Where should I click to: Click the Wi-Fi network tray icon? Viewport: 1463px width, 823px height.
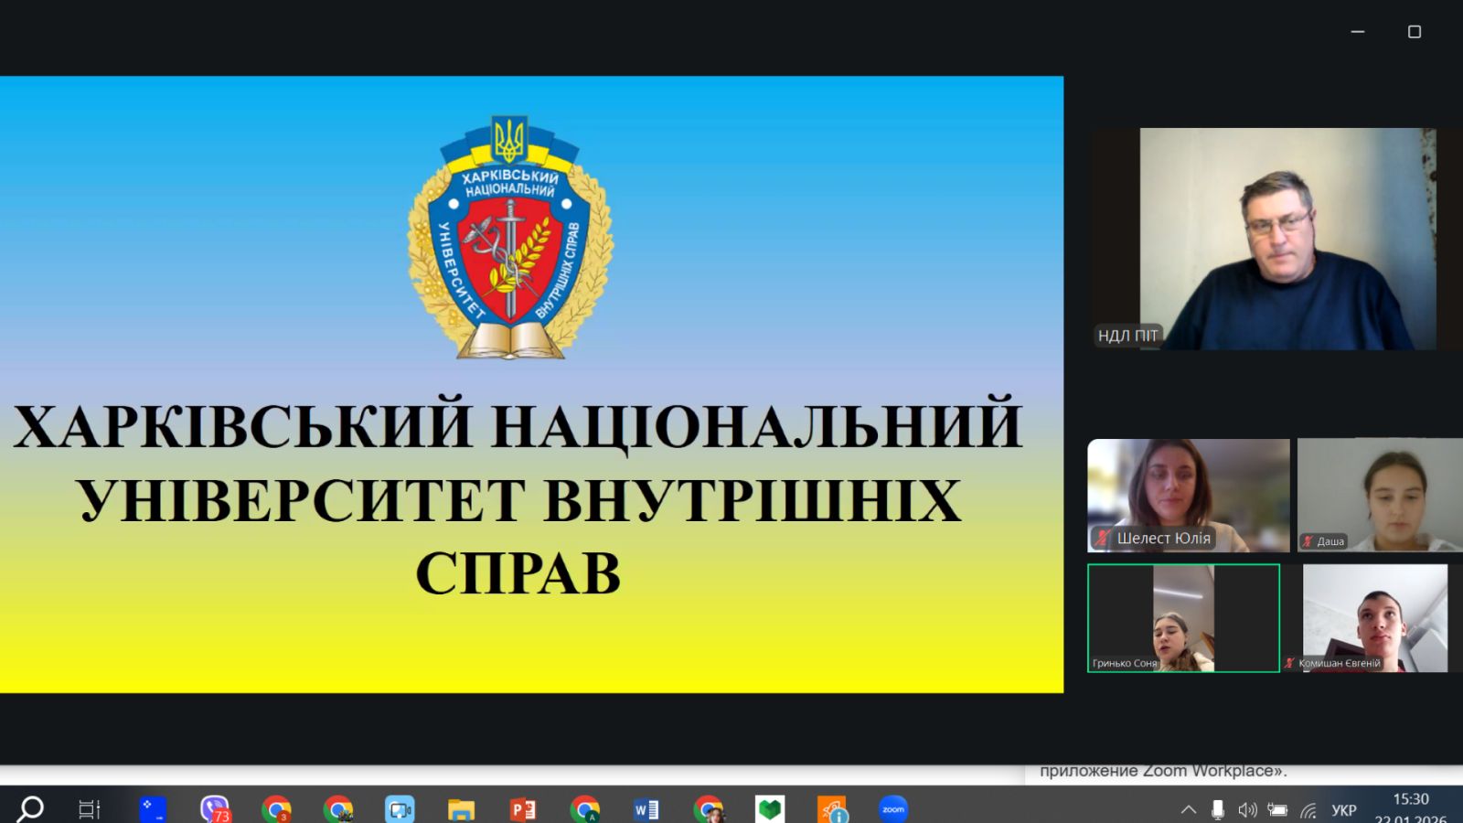(x=1308, y=810)
